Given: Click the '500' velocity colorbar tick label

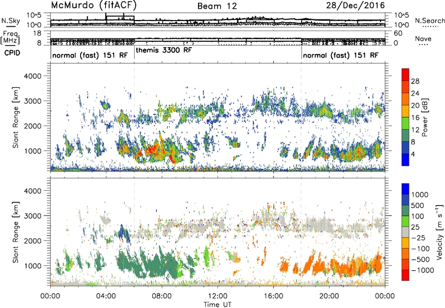Looking at the screenshot, I should (x=417, y=205).
